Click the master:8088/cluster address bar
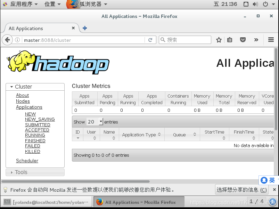 coord(84,40)
